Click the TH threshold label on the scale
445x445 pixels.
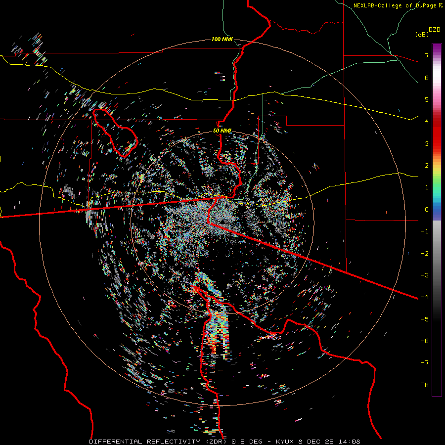pyautogui.click(x=425, y=385)
